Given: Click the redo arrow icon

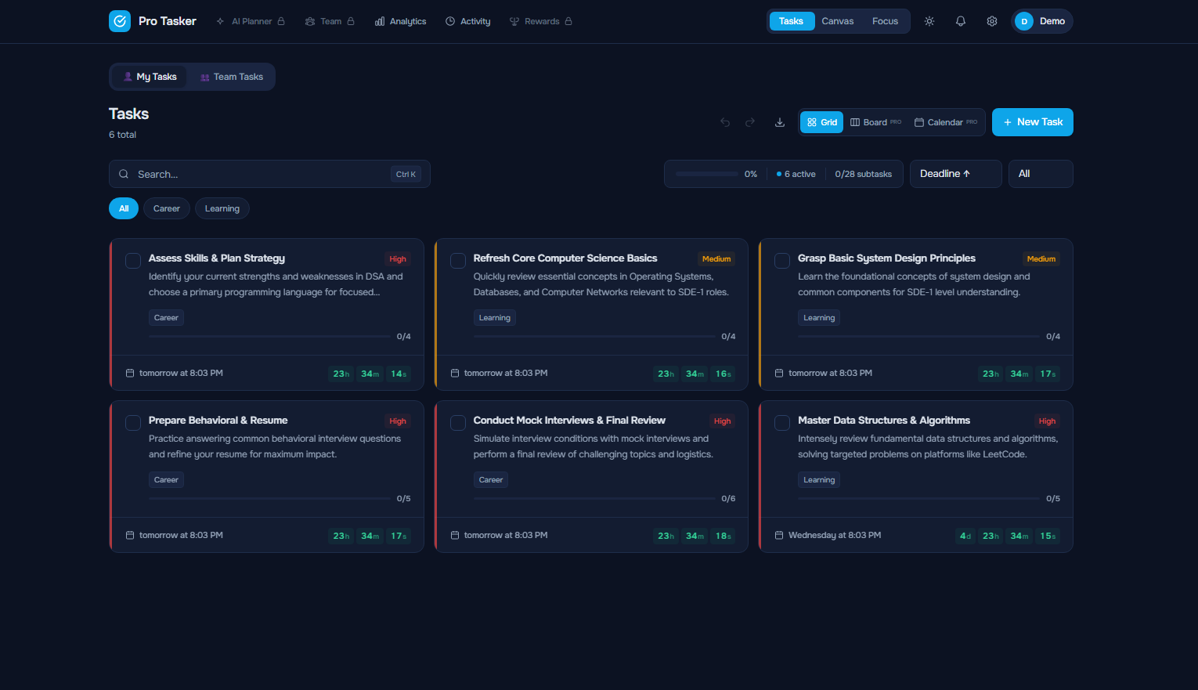Looking at the screenshot, I should point(750,122).
